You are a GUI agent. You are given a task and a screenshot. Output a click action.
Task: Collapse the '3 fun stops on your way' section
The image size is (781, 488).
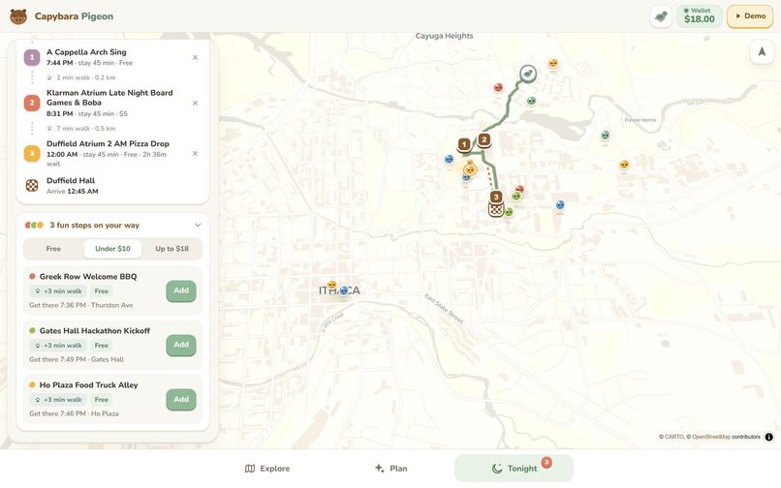(x=198, y=225)
